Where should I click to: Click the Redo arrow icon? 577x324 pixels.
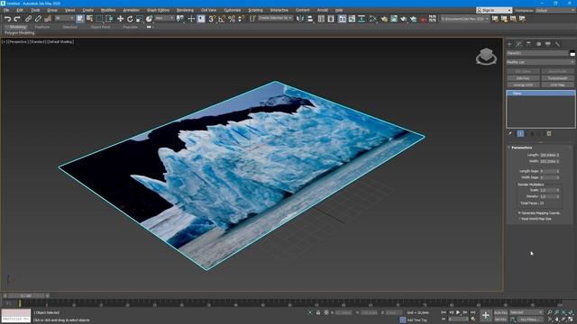coord(17,19)
